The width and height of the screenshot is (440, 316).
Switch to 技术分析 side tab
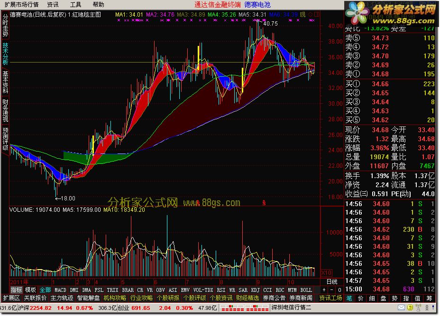click(x=5, y=54)
